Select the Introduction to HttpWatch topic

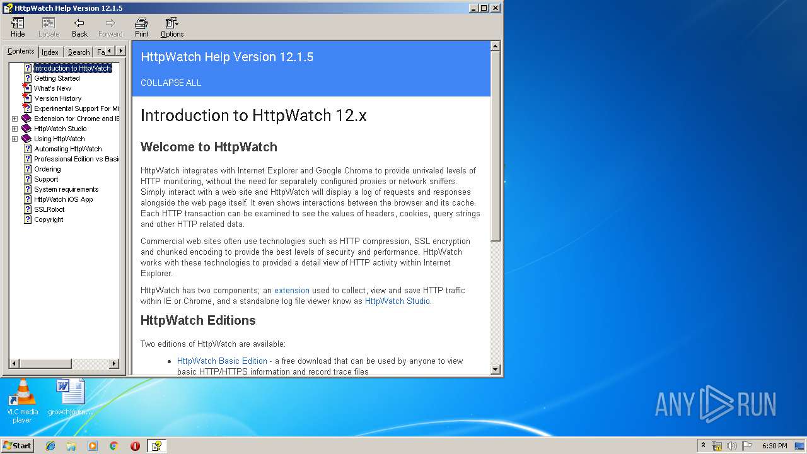coord(72,68)
